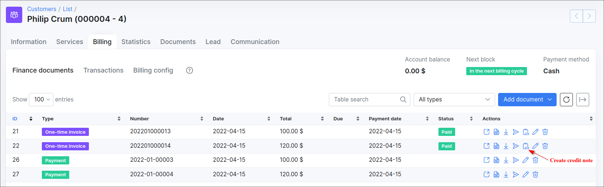Edit payment 2022-01-00003 with pencil icon

(525, 160)
